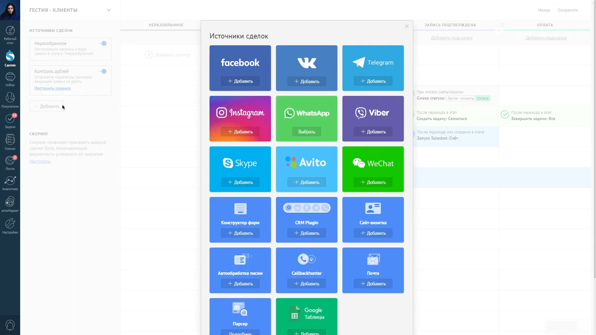Open the Сделки section in the sidebar
Screen dimensions: 596x335
[10, 59]
